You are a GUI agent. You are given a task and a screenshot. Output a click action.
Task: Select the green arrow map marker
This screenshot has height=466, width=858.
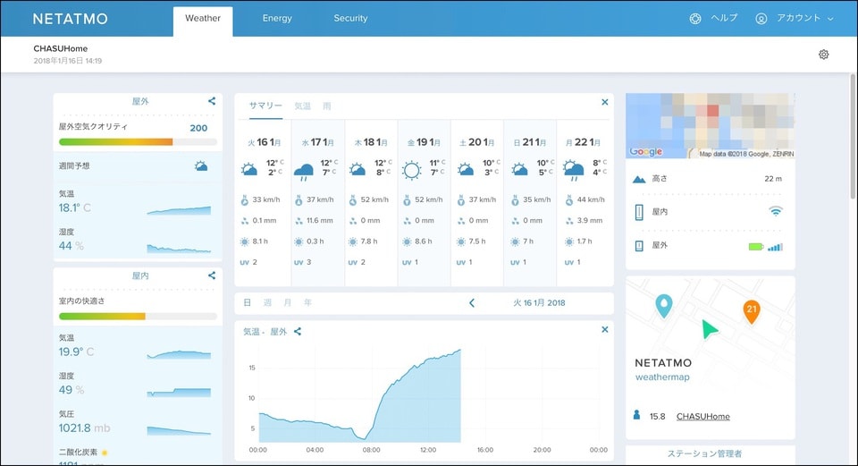click(709, 329)
